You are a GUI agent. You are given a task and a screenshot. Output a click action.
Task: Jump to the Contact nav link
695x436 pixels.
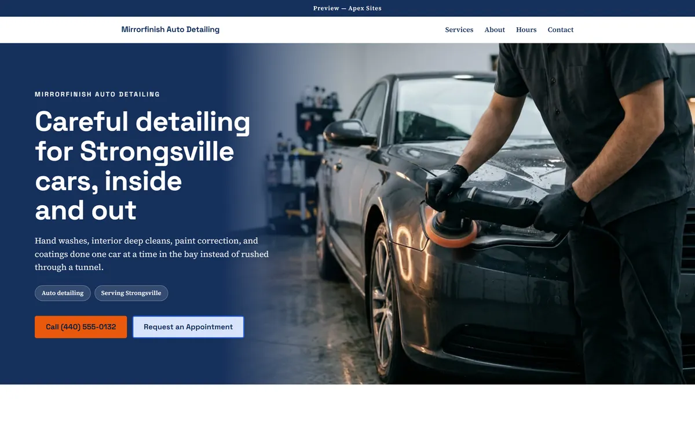coord(561,30)
